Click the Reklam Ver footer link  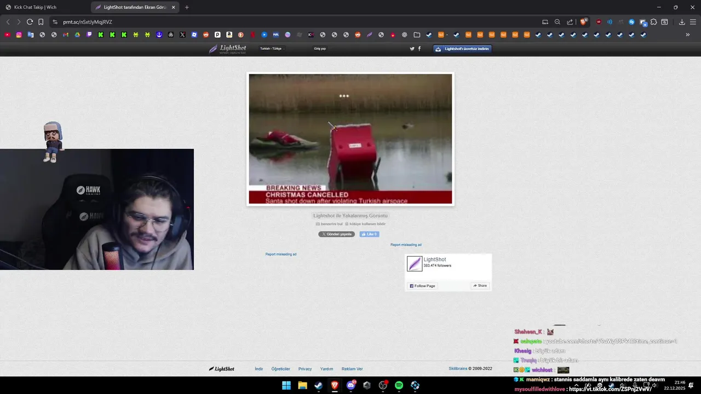coord(352,369)
